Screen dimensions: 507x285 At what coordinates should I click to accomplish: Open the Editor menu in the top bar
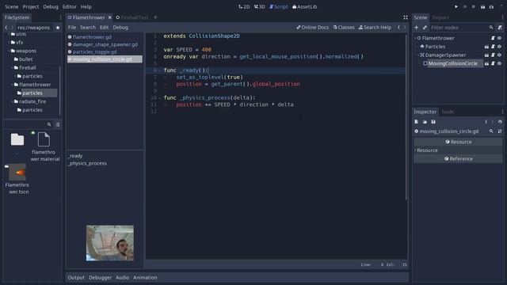(69, 7)
